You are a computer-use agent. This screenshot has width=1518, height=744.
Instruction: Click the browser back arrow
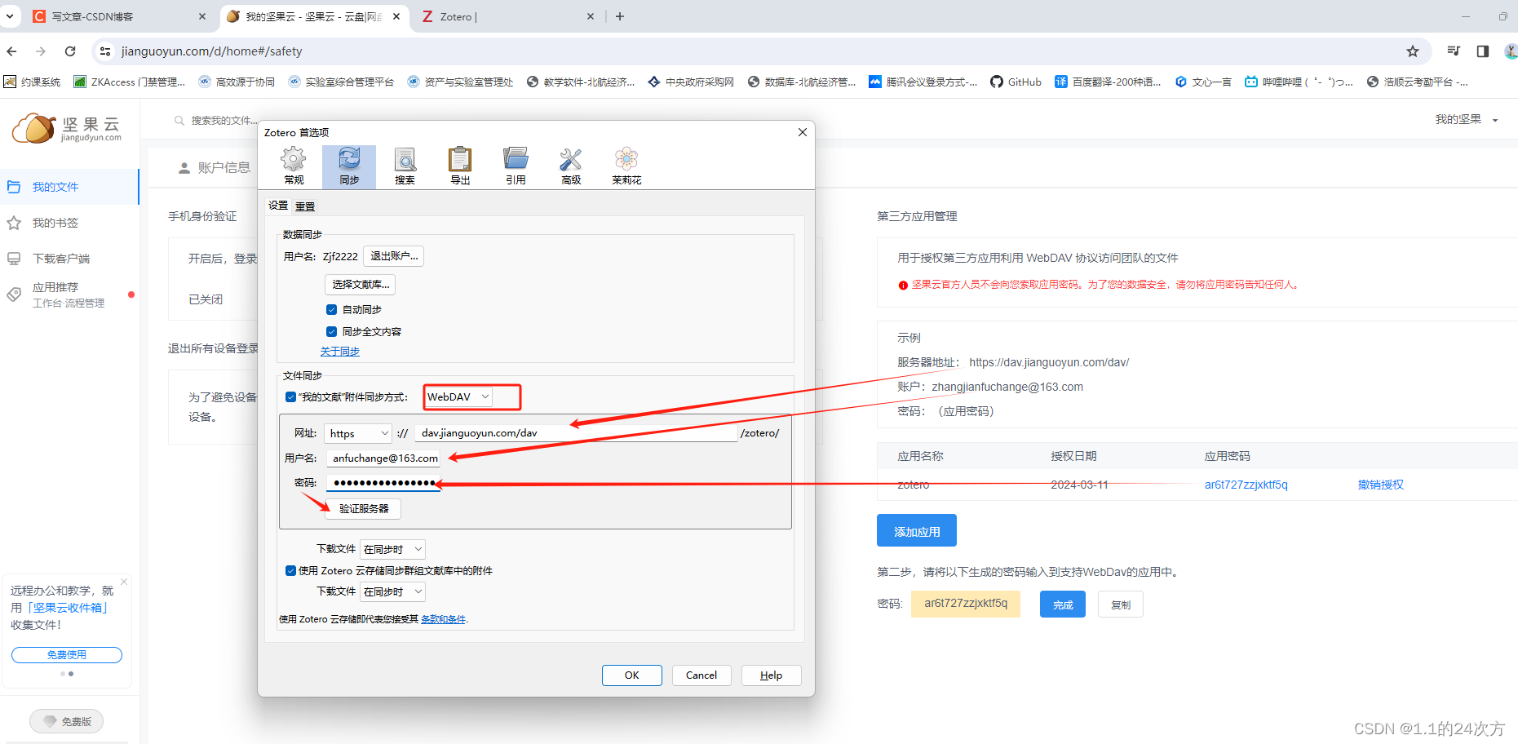coord(11,51)
